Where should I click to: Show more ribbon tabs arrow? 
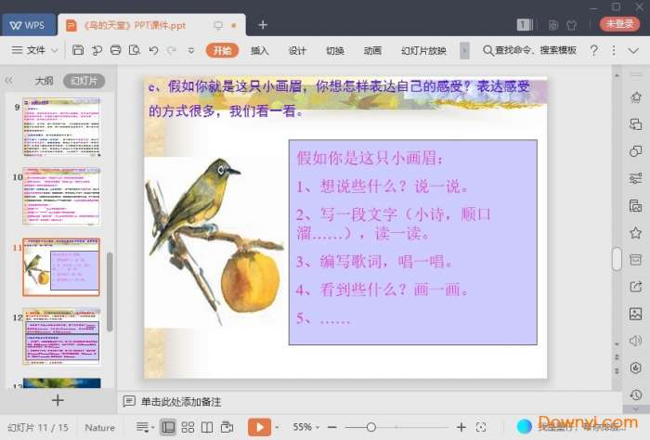point(464,50)
